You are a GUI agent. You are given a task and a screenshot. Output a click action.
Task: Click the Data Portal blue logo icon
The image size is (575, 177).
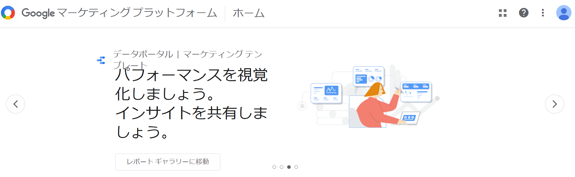pyautogui.click(x=101, y=60)
